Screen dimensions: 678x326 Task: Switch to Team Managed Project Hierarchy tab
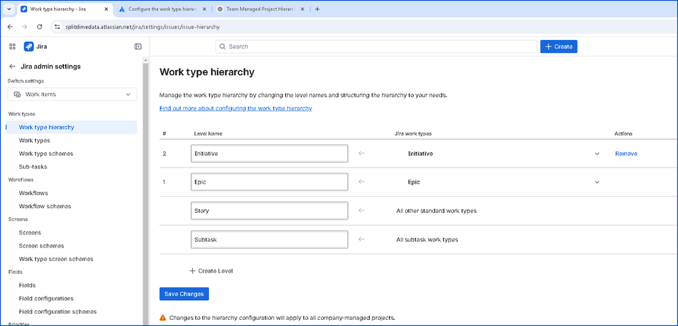(261, 9)
